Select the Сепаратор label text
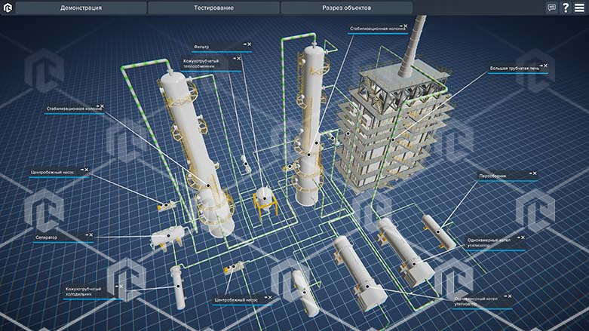This screenshot has height=331, width=589. pyautogui.click(x=46, y=238)
